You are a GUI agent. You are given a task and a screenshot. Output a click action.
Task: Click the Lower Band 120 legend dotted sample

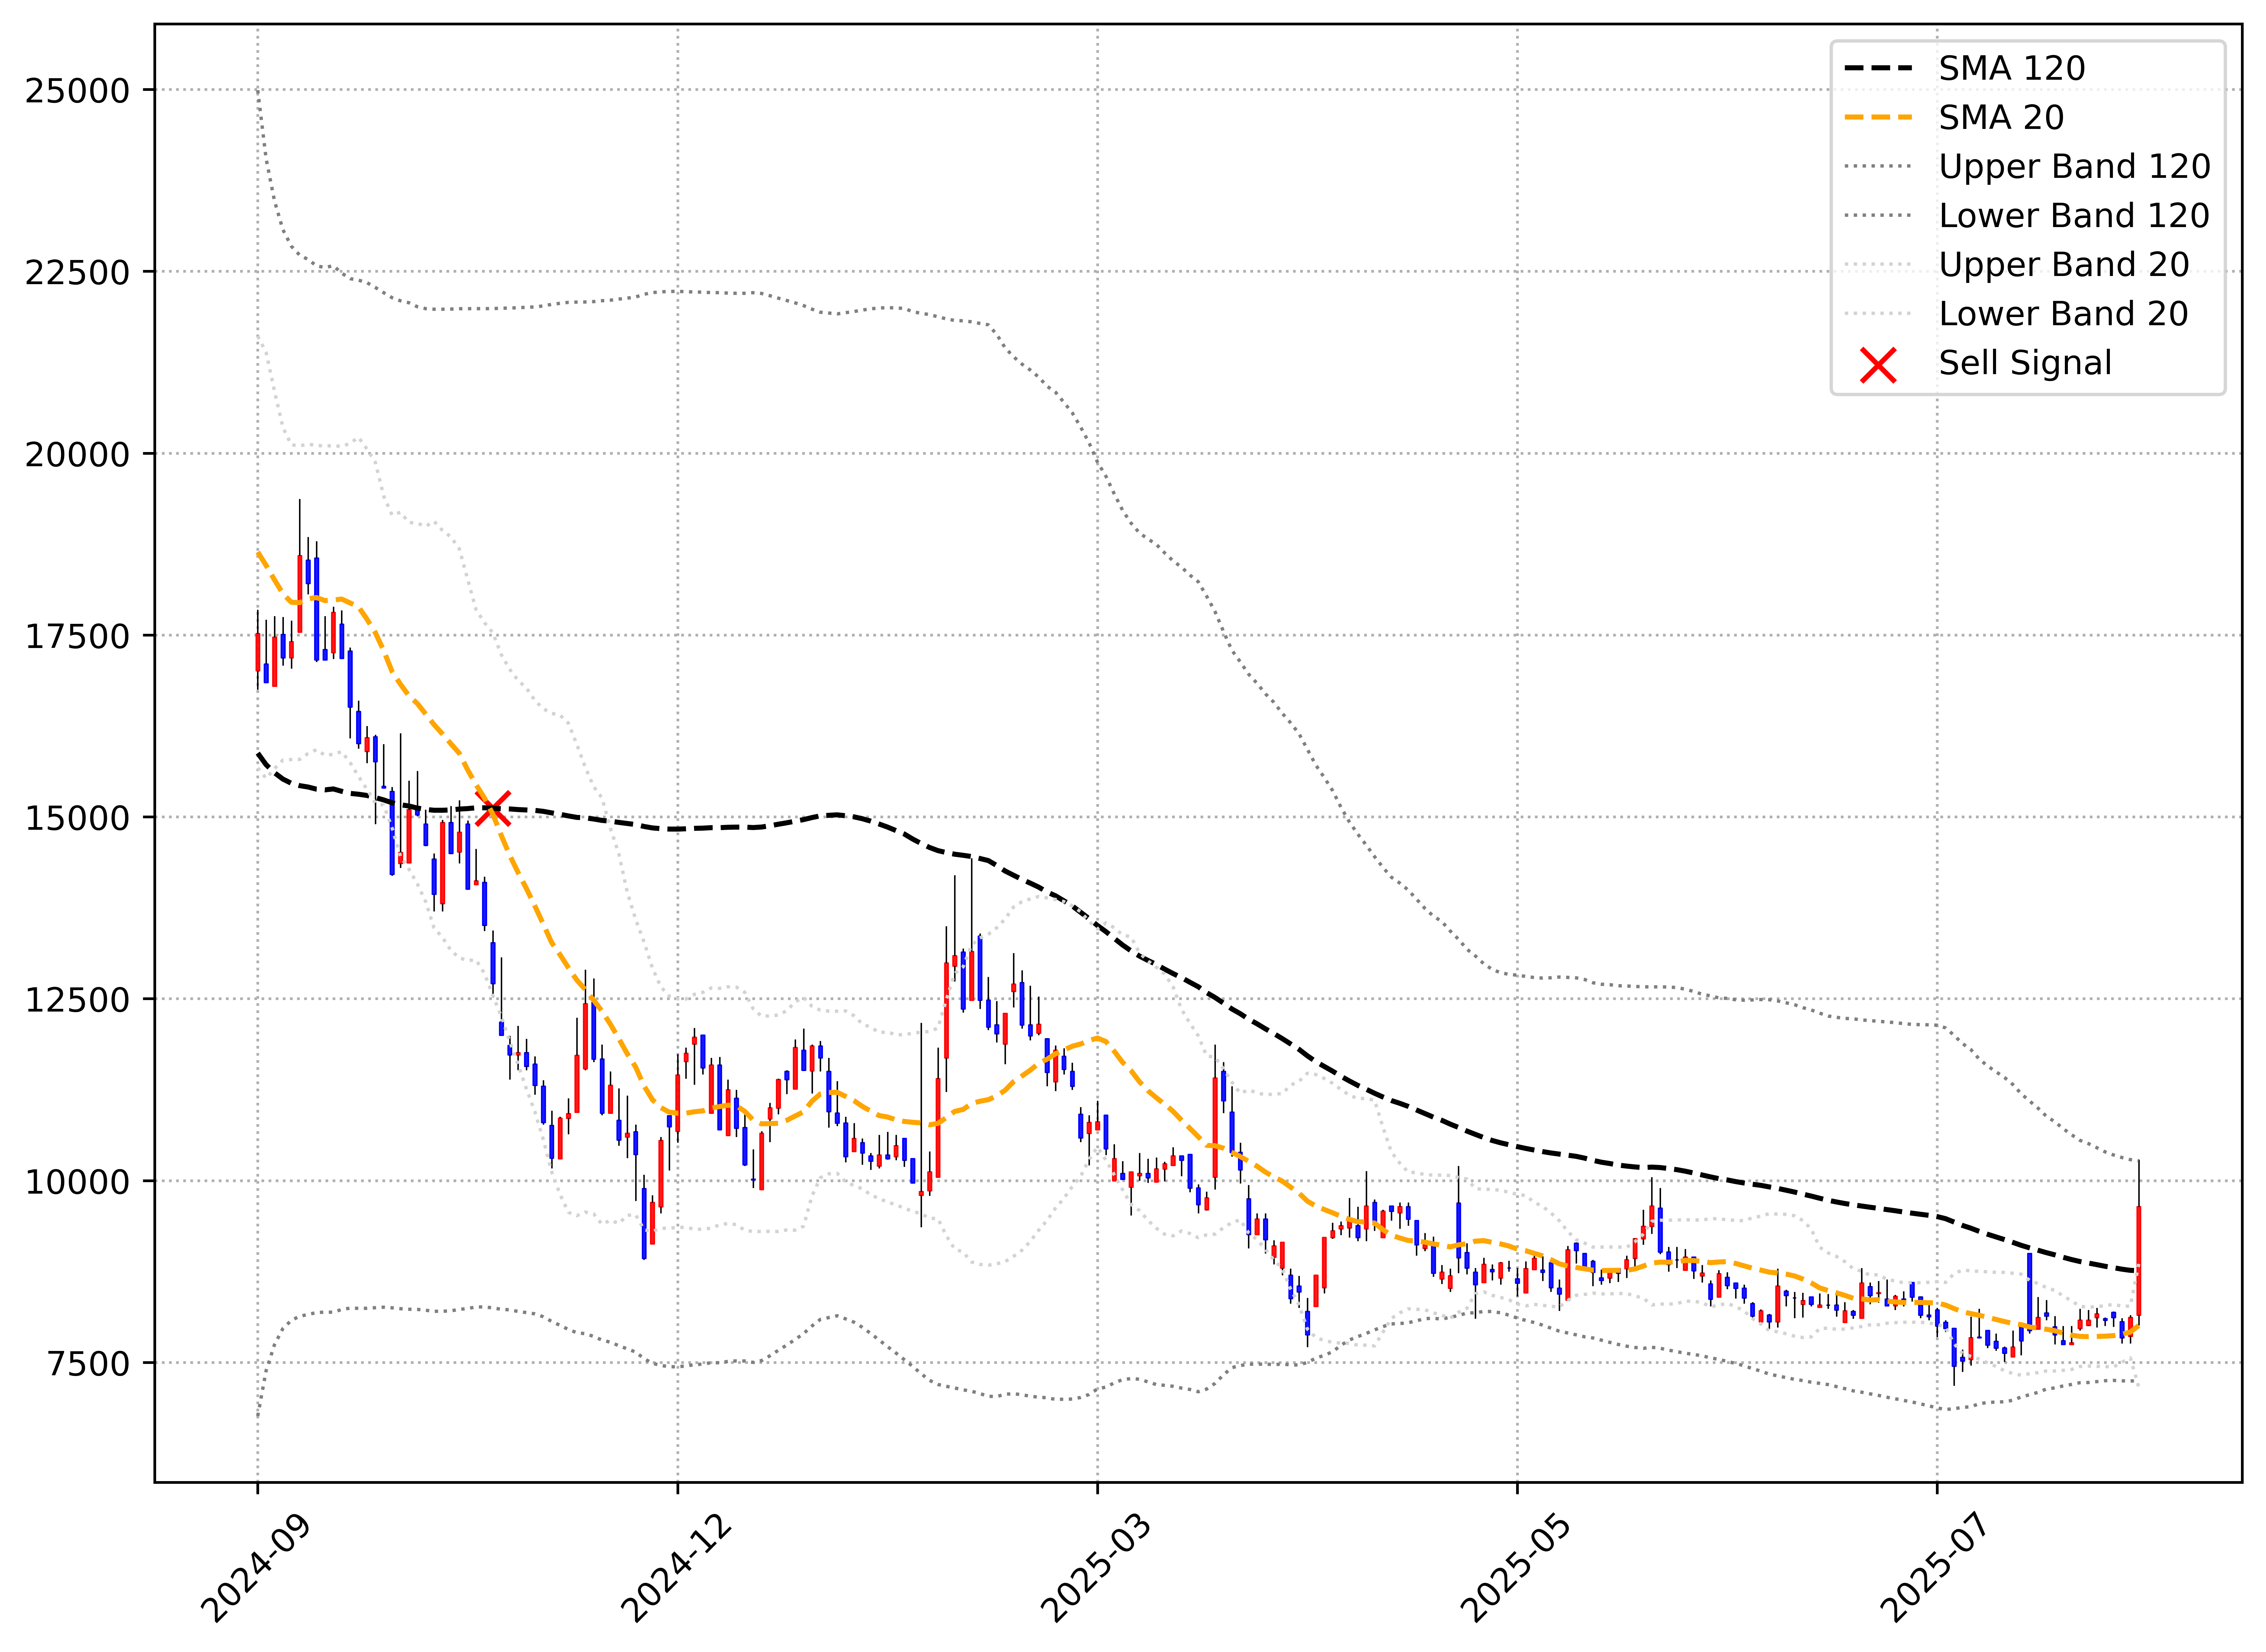click(x=1878, y=215)
